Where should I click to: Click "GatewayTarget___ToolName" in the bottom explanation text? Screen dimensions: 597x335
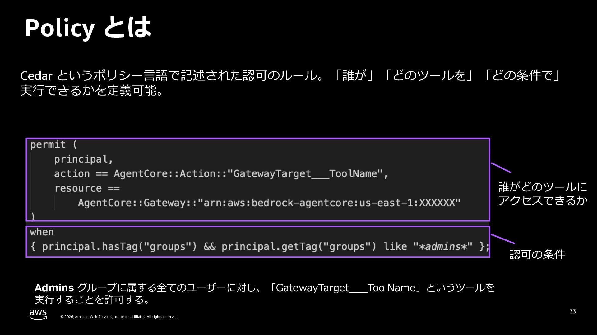345,288
